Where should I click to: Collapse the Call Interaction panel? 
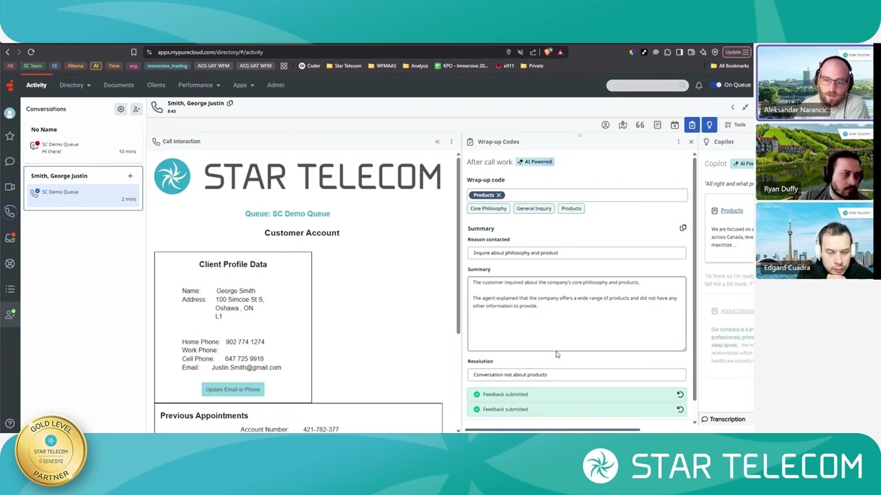pos(437,142)
